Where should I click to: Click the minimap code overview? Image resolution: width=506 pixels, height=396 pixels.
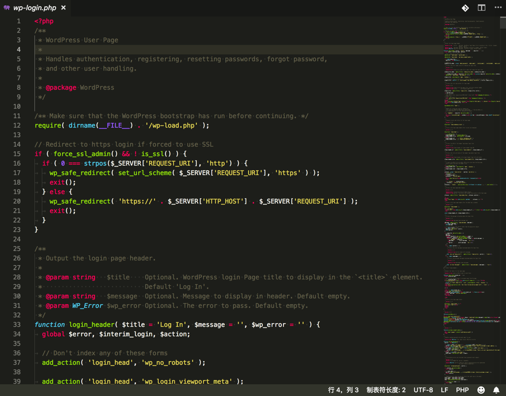471,200
